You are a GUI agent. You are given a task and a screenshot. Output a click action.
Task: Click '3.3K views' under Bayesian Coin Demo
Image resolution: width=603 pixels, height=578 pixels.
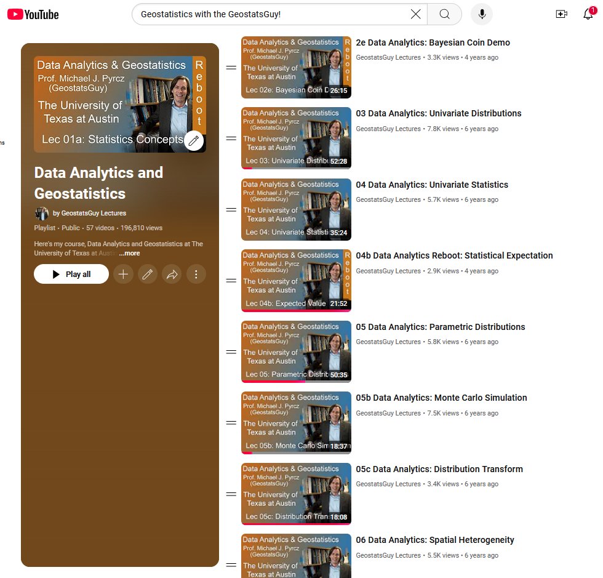pyautogui.click(x=443, y=57)
